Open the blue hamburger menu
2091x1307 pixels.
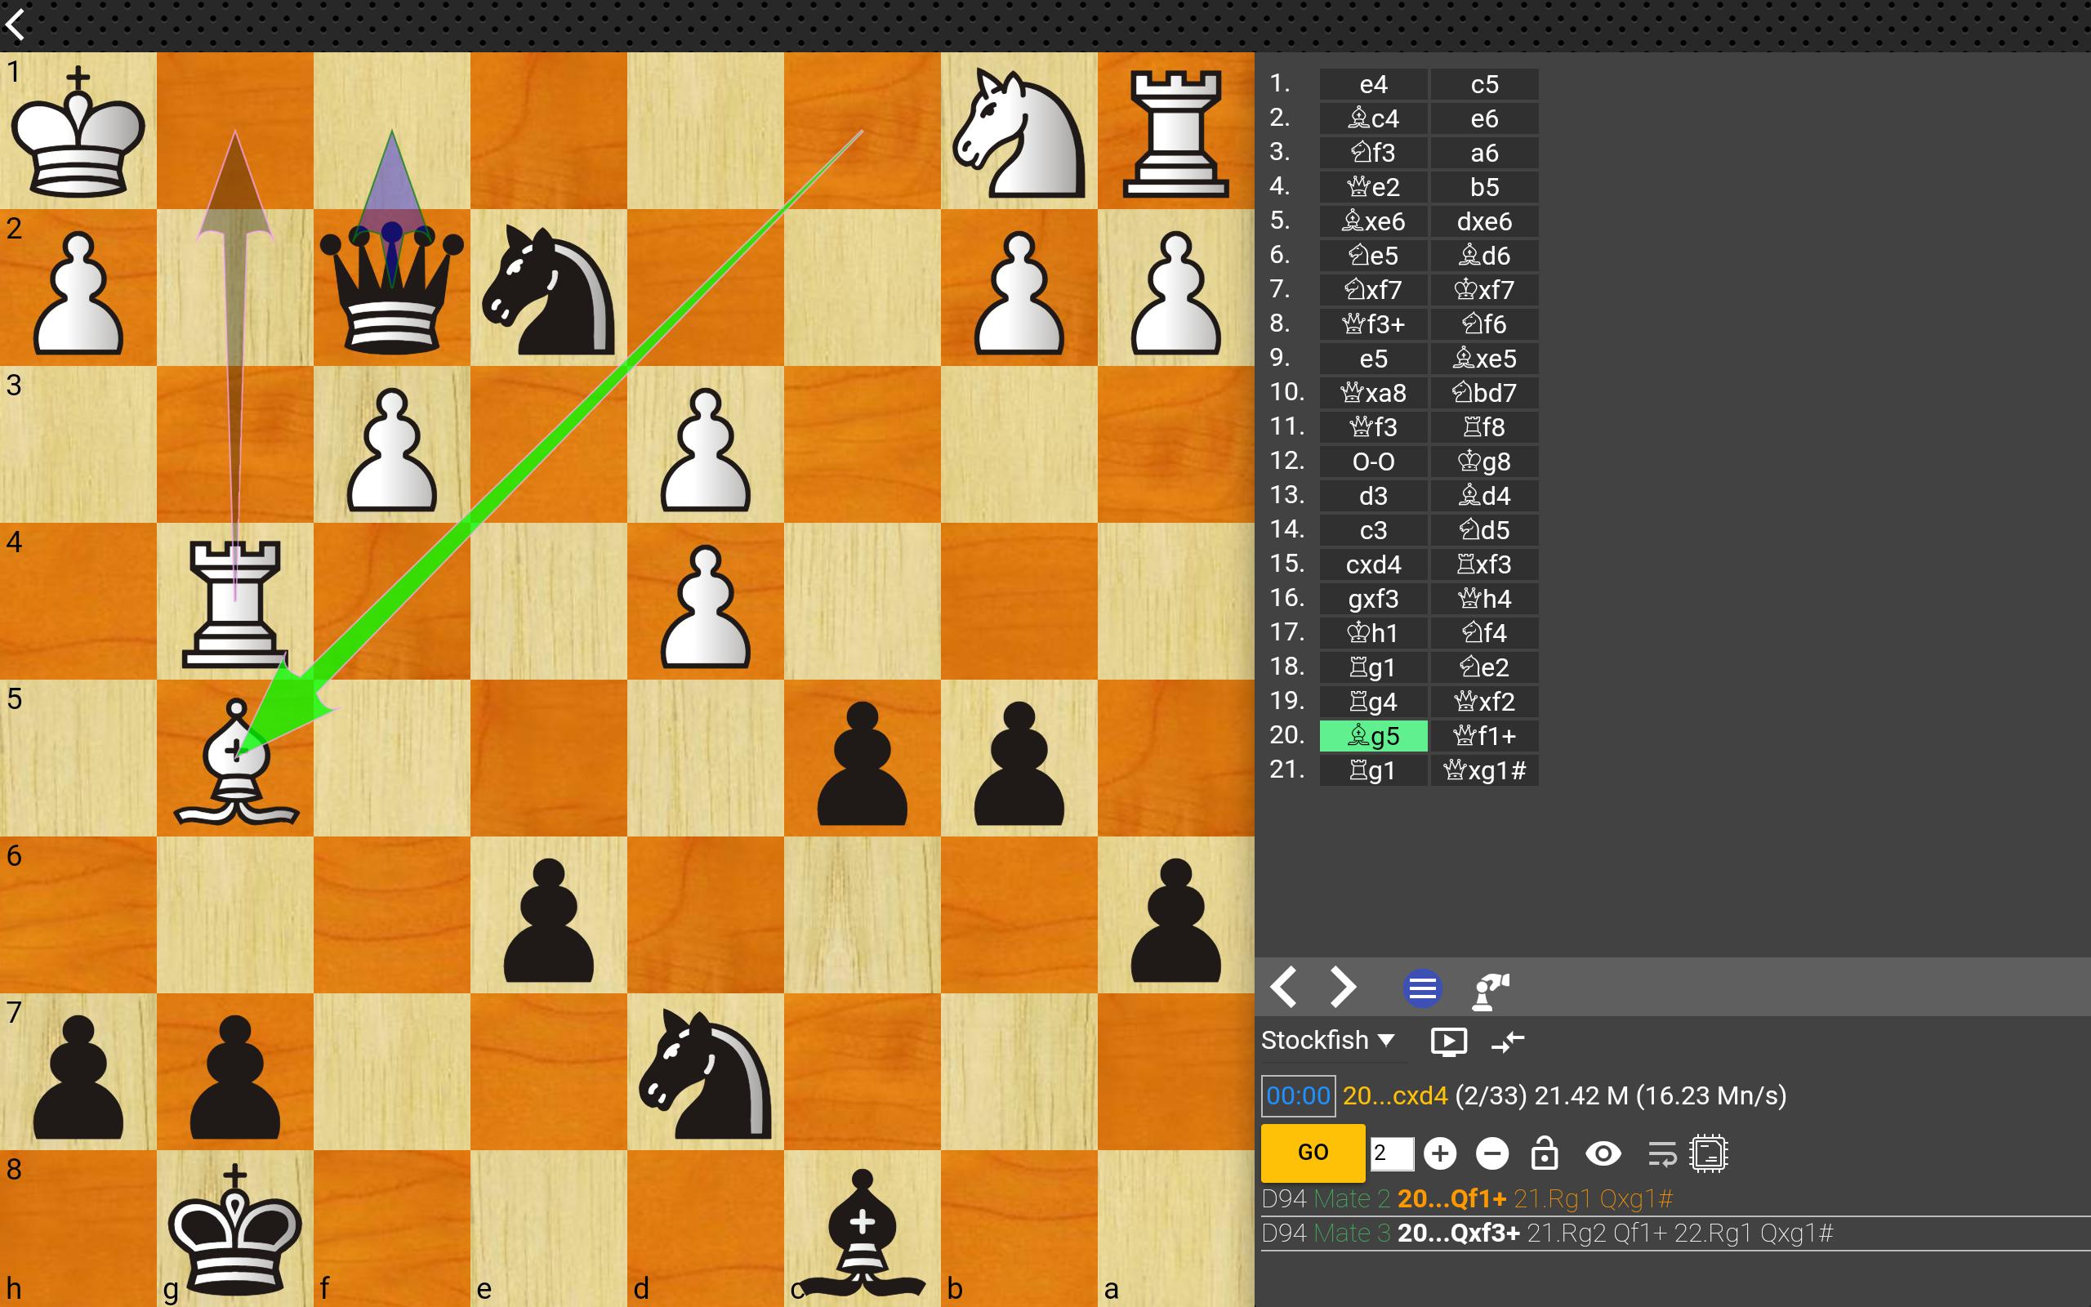pos(1422,989)
